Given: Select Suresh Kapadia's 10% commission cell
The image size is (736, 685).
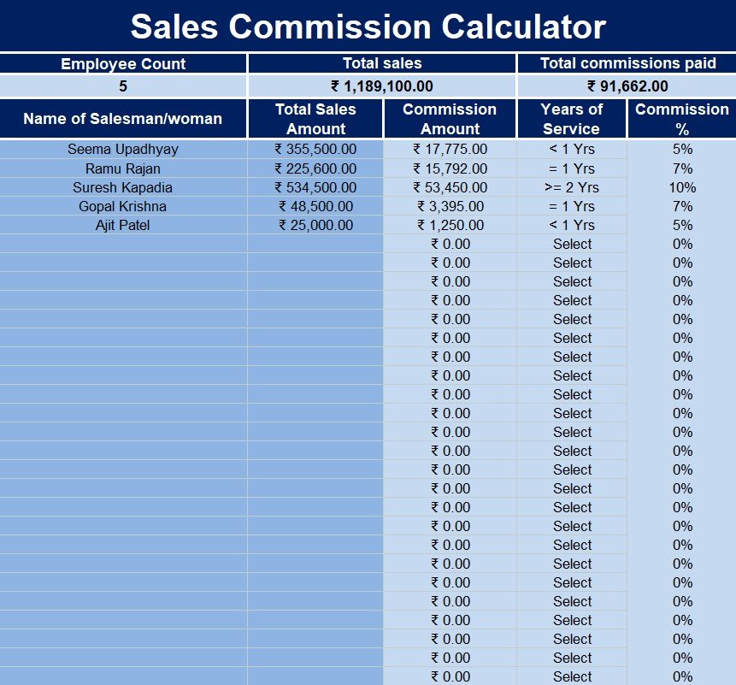Looking at the screenshot, I should coord(681,187).
